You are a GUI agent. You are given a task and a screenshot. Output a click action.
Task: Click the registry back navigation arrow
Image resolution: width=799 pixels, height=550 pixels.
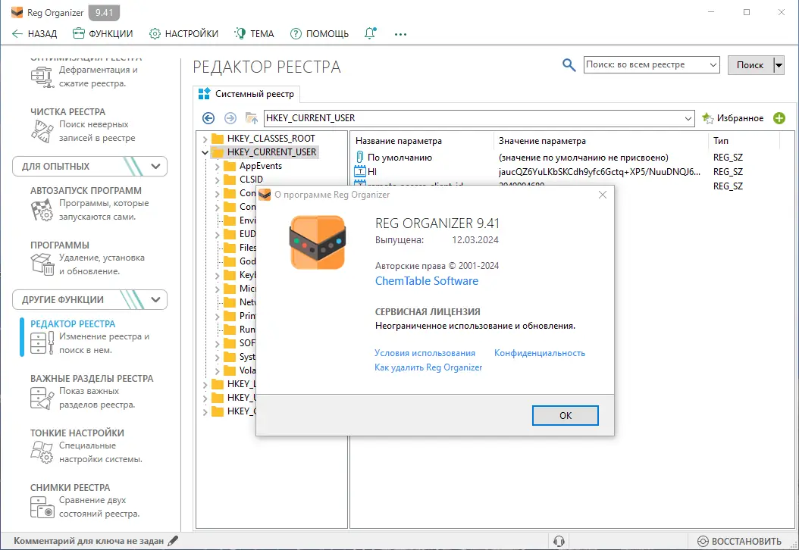click(208, 118)
